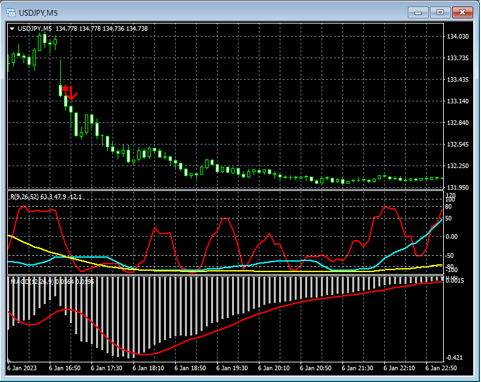Image resolution: width=481 pixels, height=382 pixels.
Task: Click the USDJPY,M5 chart window icon
Action: pos(11,12)
